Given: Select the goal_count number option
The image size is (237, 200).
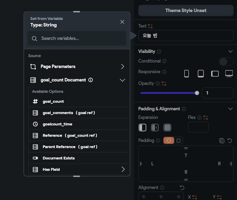Looking at the screenshot, I should pyautogui.click(x=79, y=101).
